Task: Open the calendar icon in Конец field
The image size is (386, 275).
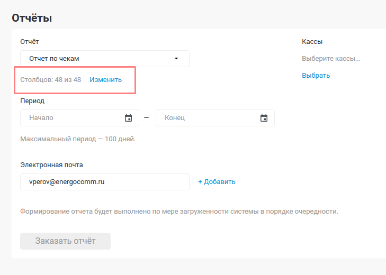Action: [264, 118]
